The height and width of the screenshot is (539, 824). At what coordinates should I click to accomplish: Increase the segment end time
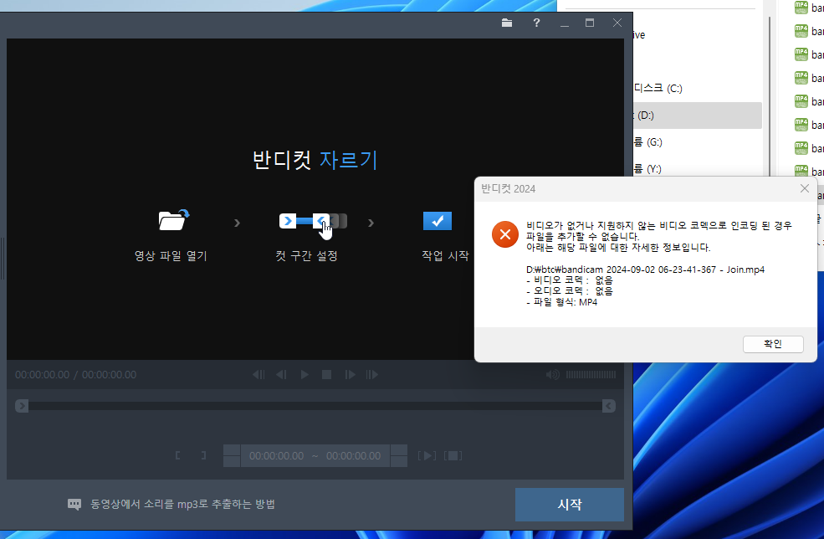pyautogui.click(x=399, y=450)
